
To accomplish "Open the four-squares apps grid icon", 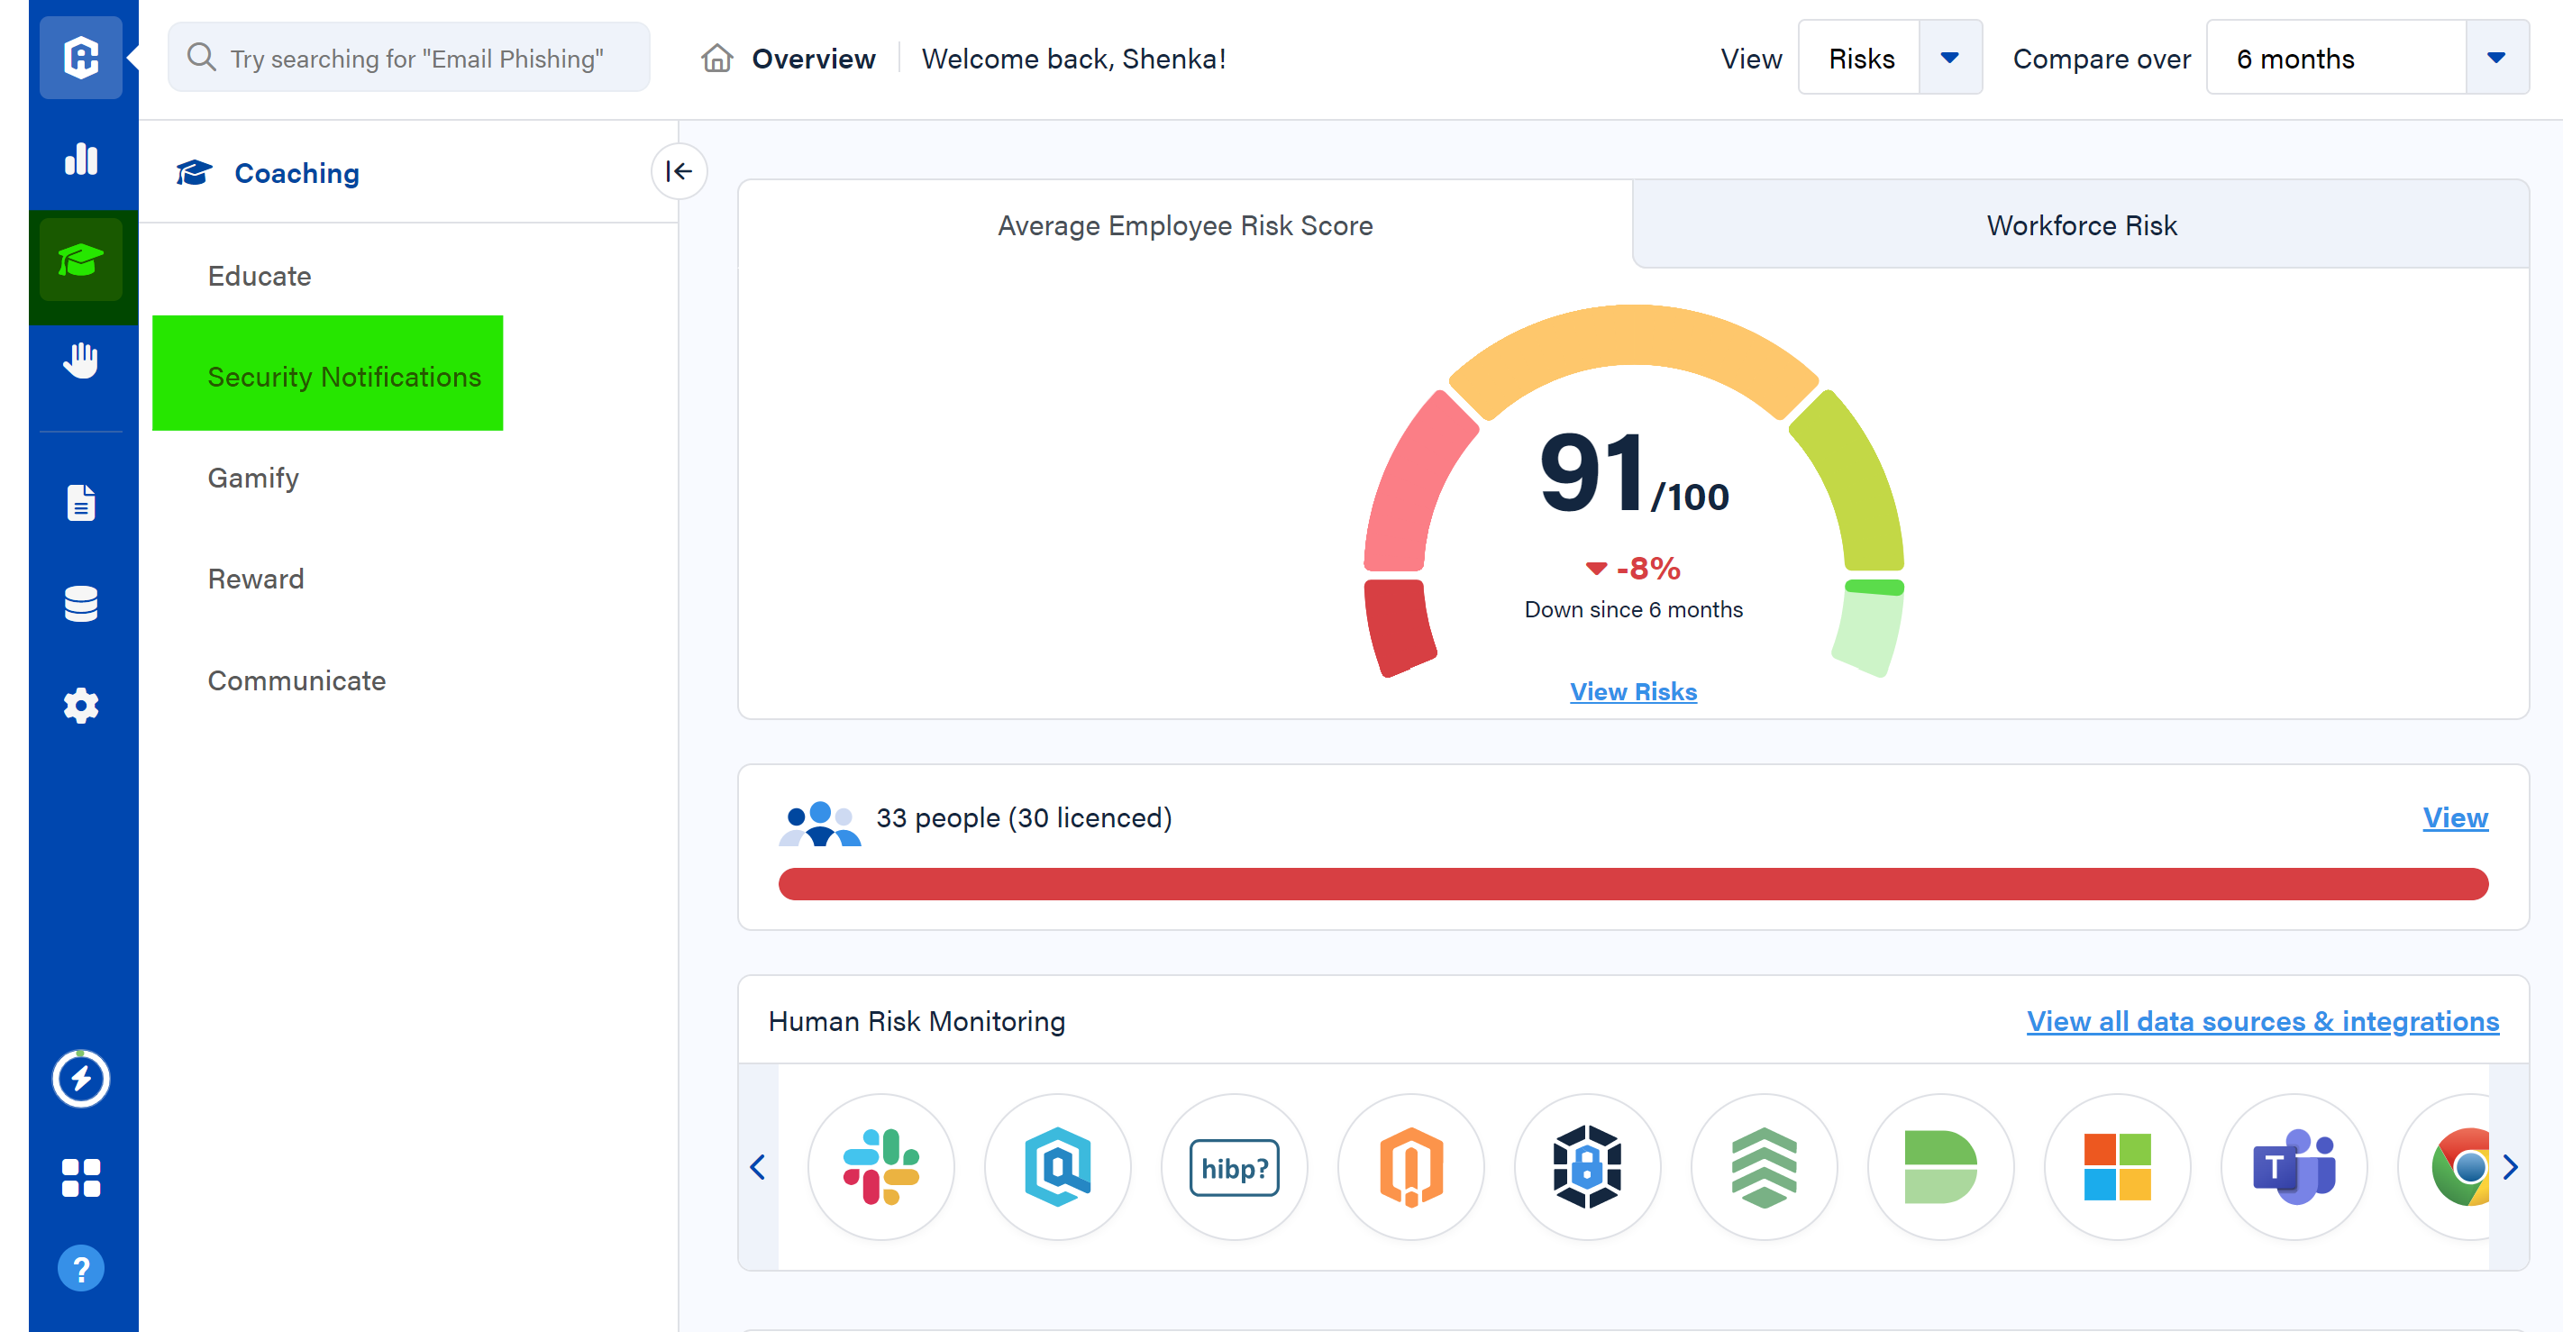I will tap(80, 1177).
